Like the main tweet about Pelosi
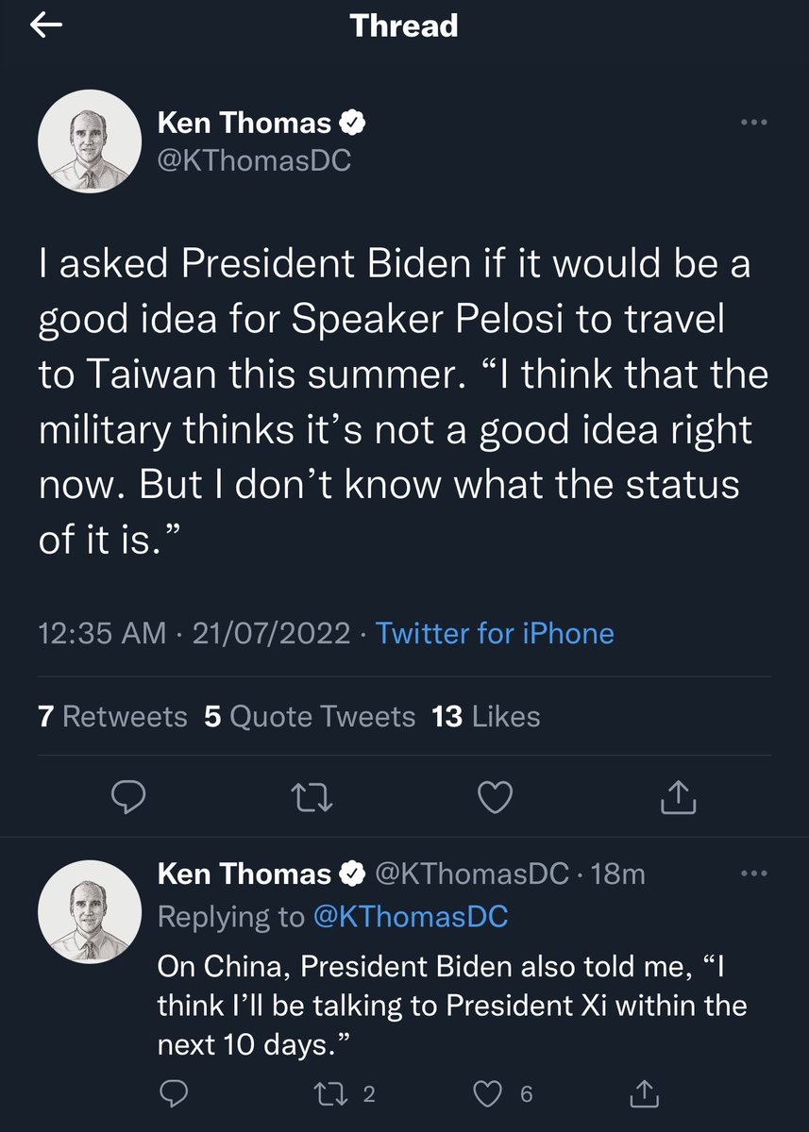 [495, 799]
